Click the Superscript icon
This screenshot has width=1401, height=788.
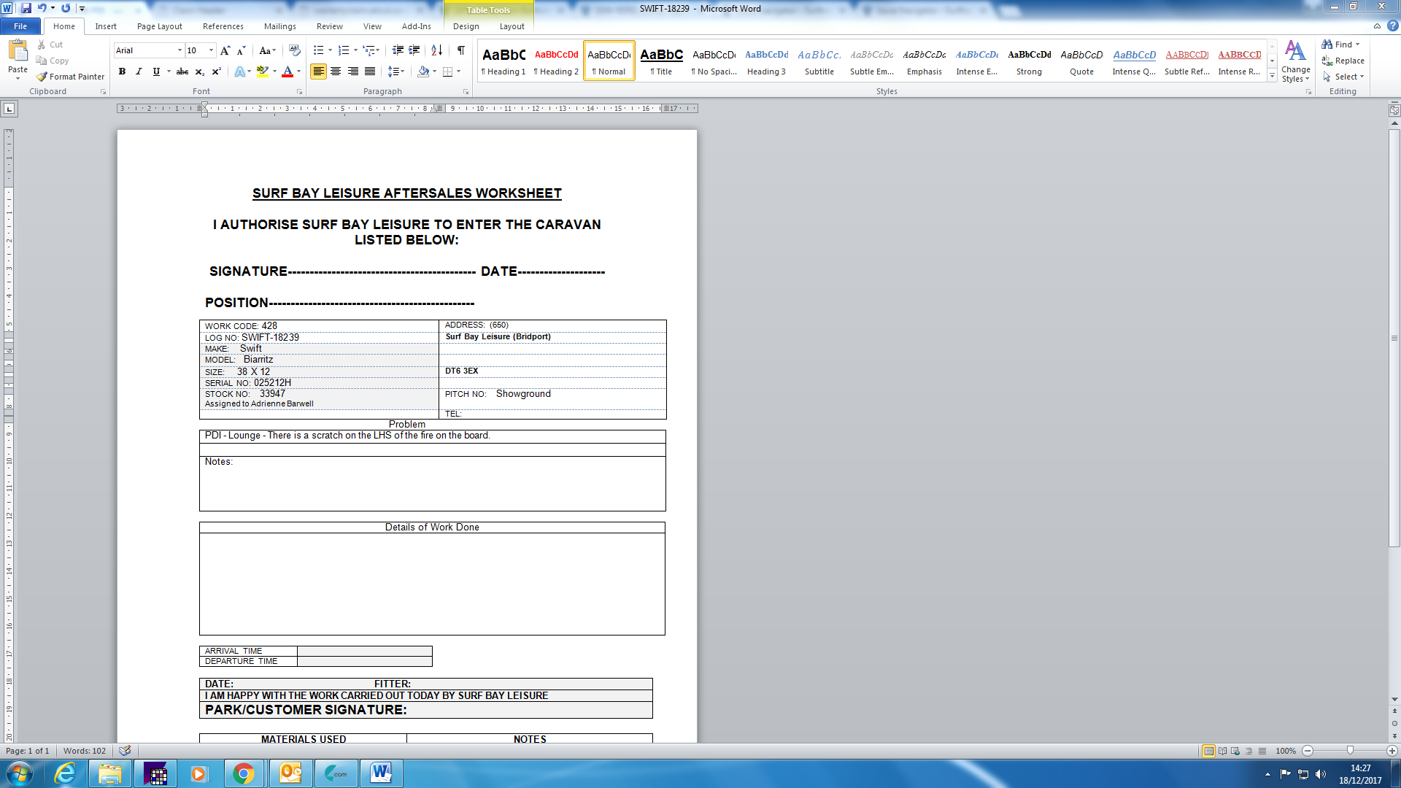[x=217, y=72]
